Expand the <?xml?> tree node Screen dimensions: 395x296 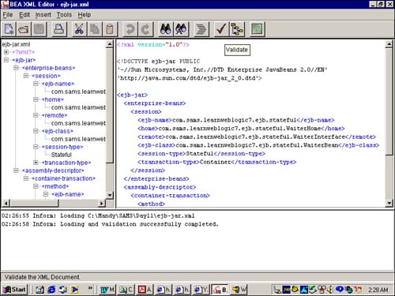point(6,52)
